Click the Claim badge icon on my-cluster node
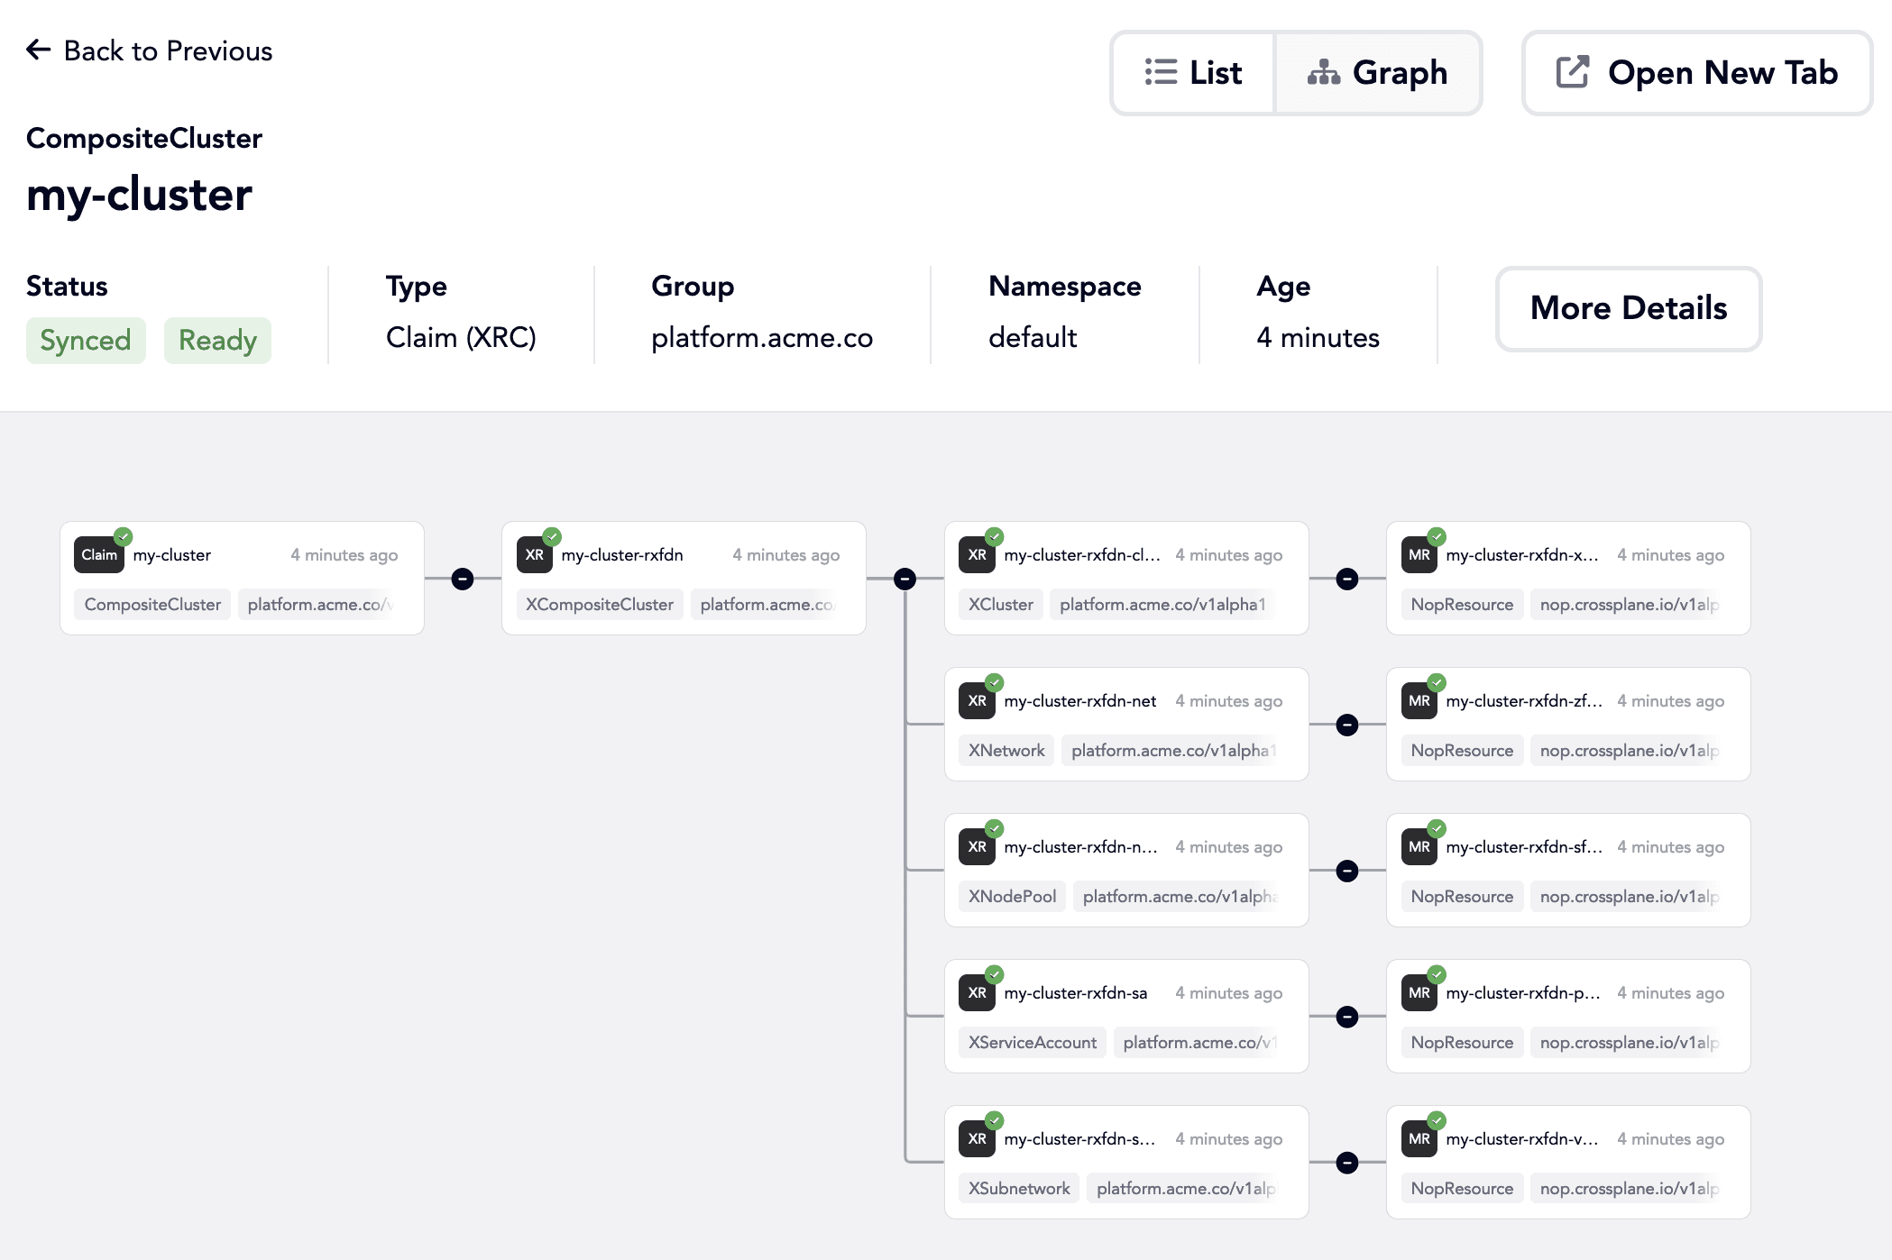1892x1260 pixels. point(99,555)
